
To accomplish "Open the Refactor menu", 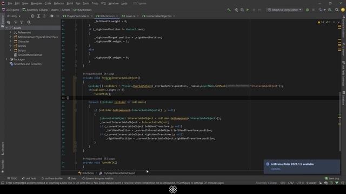I will [59, 4].
